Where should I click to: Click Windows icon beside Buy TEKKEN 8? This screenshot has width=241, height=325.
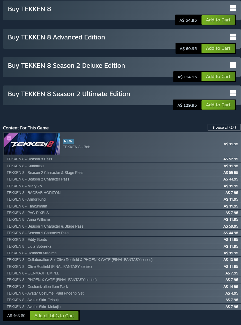point(233,8)
